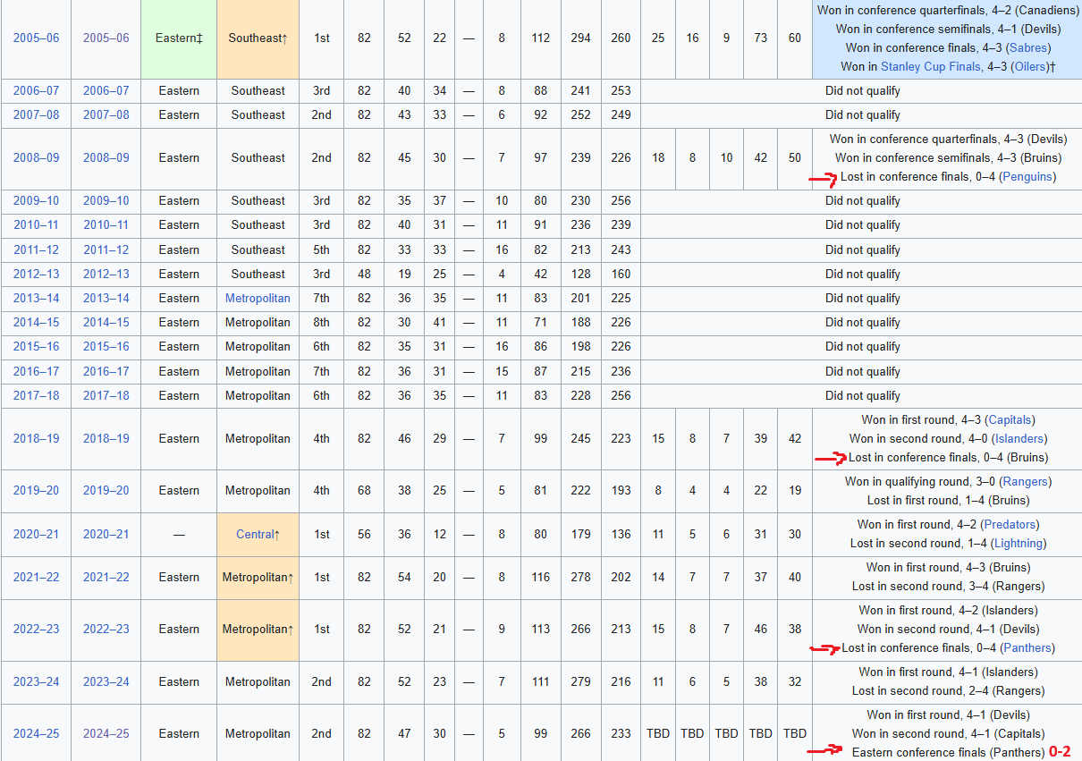
Task: Open the Capitals link in 2018–19 row
Action: 1010,419
